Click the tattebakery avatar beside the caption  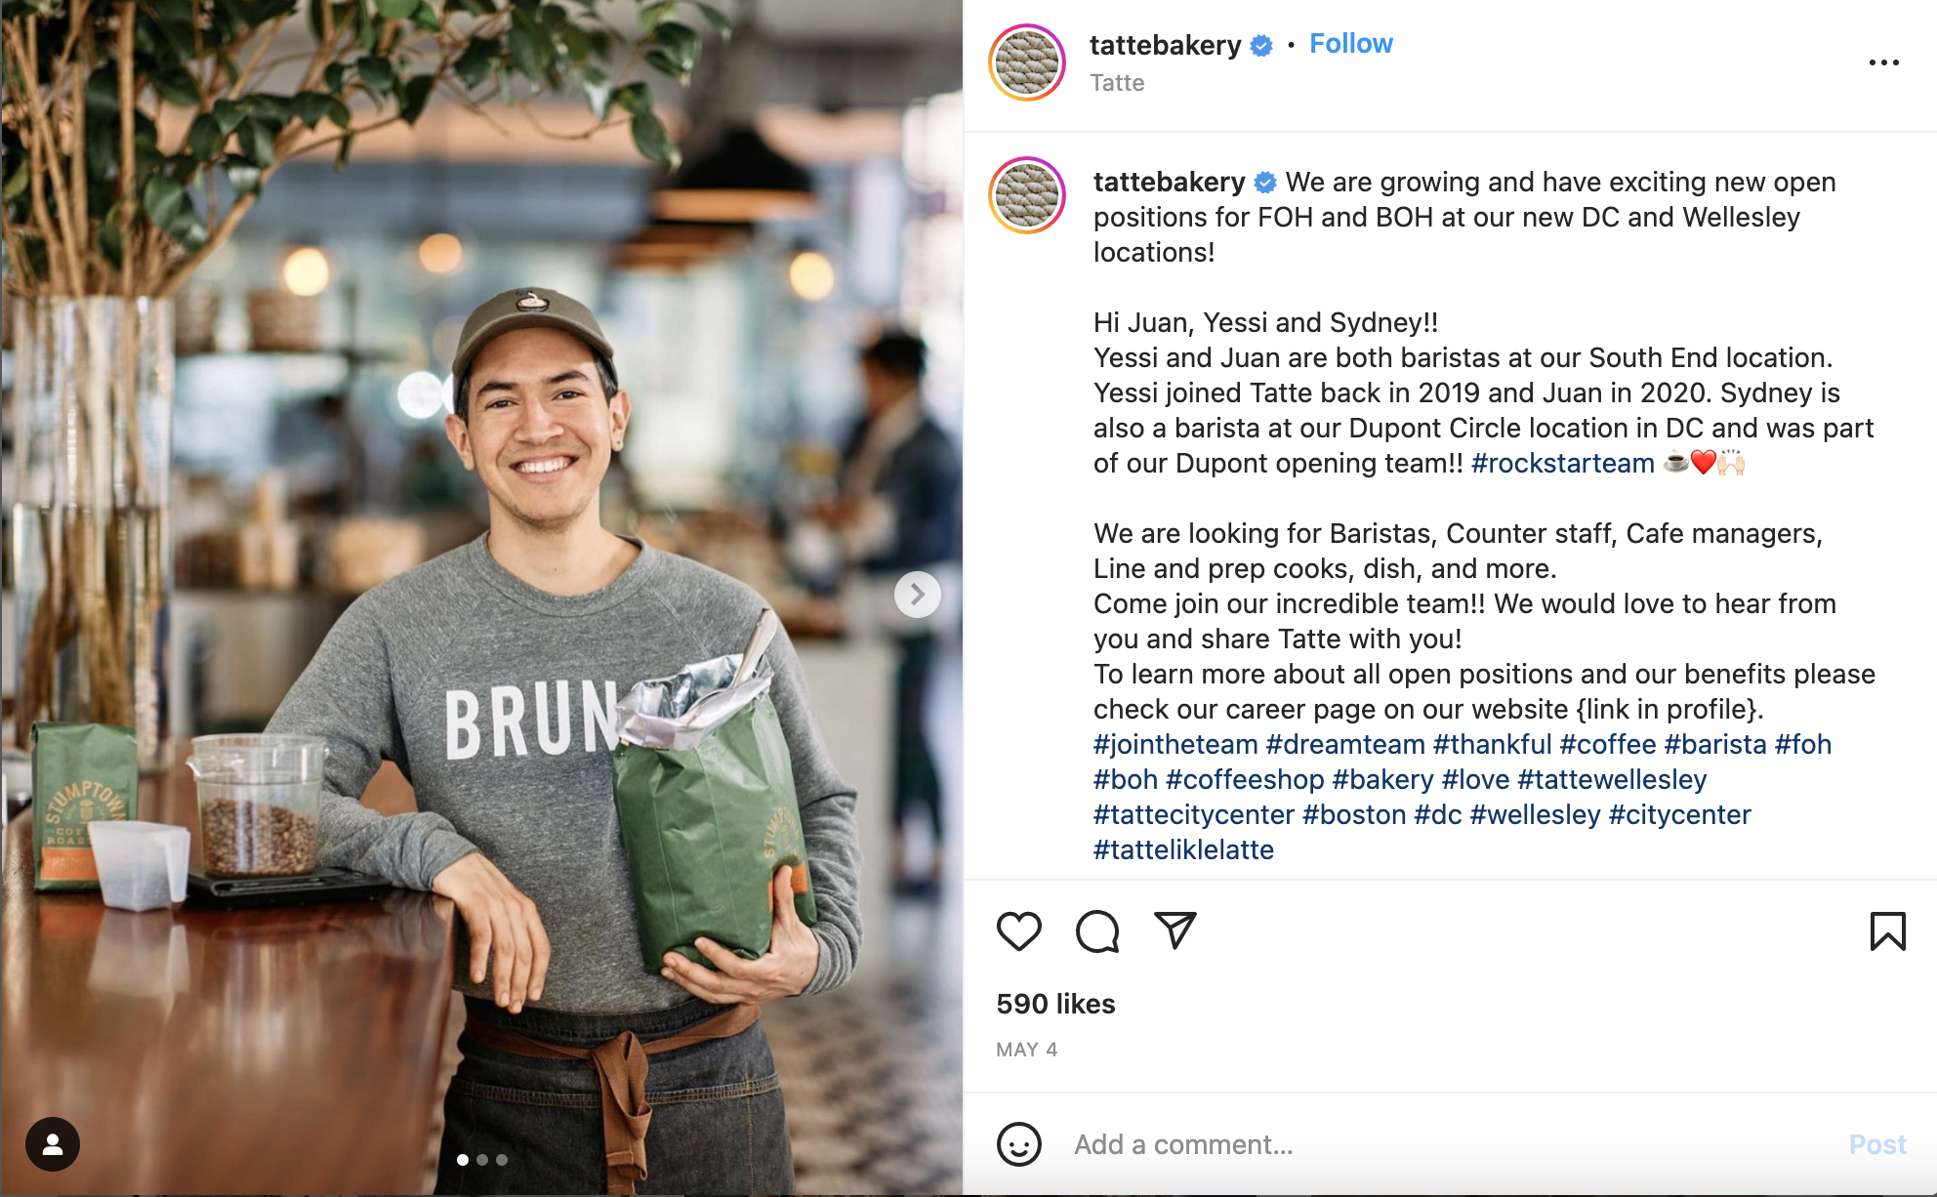(1027, 195)
